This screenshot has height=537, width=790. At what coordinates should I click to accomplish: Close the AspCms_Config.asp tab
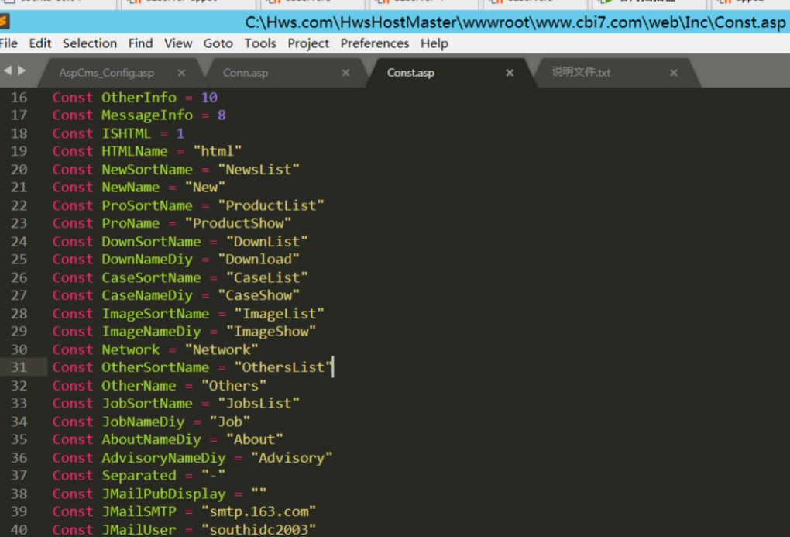[181, 73]
